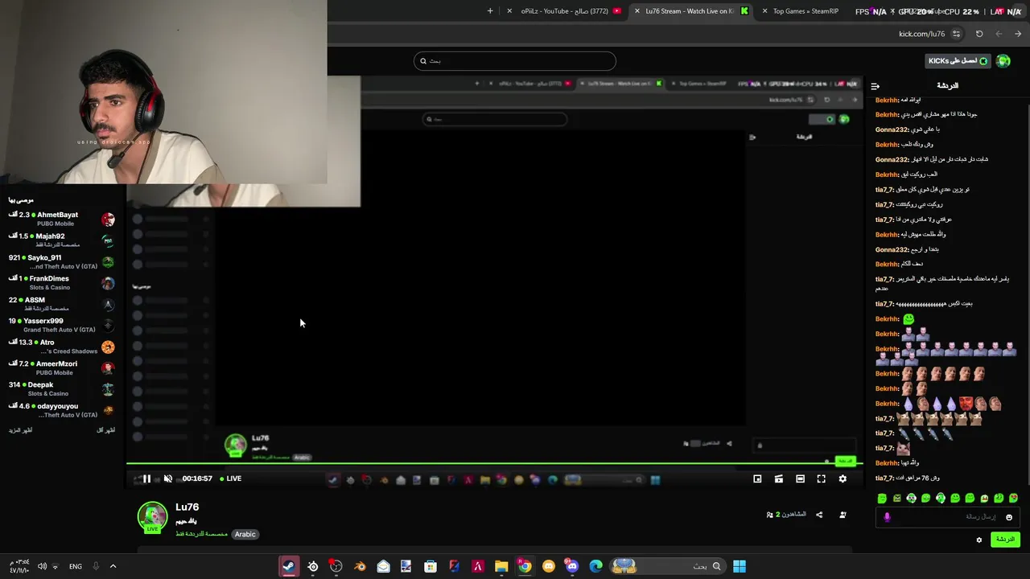
Task: Open Atro recommended channel
Action: [62, 347]
